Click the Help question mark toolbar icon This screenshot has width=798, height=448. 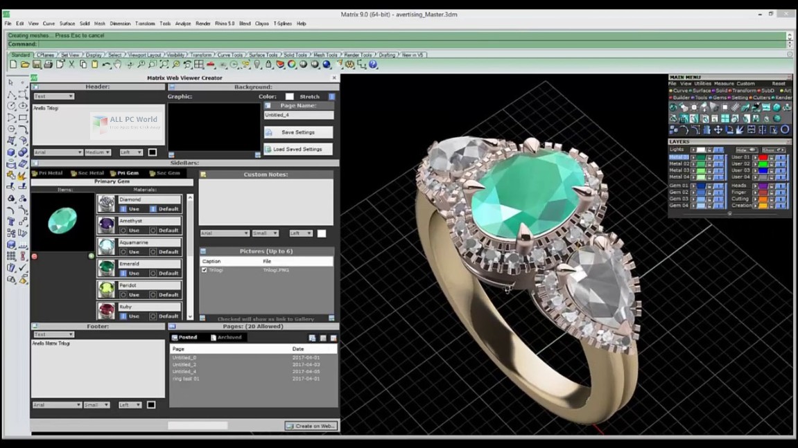(373, 64)
